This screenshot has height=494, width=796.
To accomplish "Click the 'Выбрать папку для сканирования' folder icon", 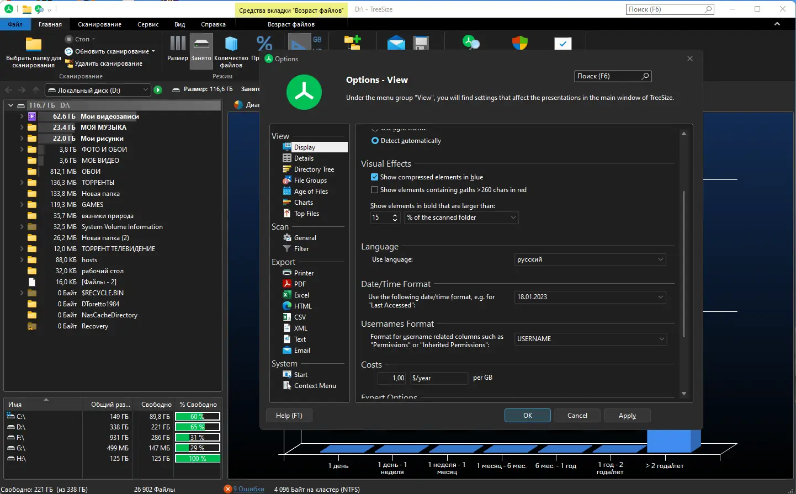I will 33,44.
